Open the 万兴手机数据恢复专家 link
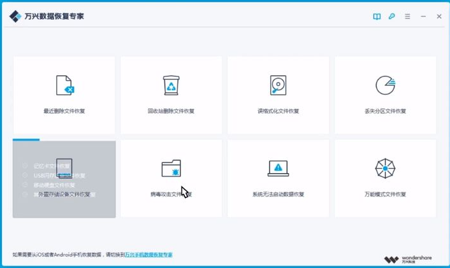This screenshot has height=268, width=450. pyautogui.click(x=149, y=255)
